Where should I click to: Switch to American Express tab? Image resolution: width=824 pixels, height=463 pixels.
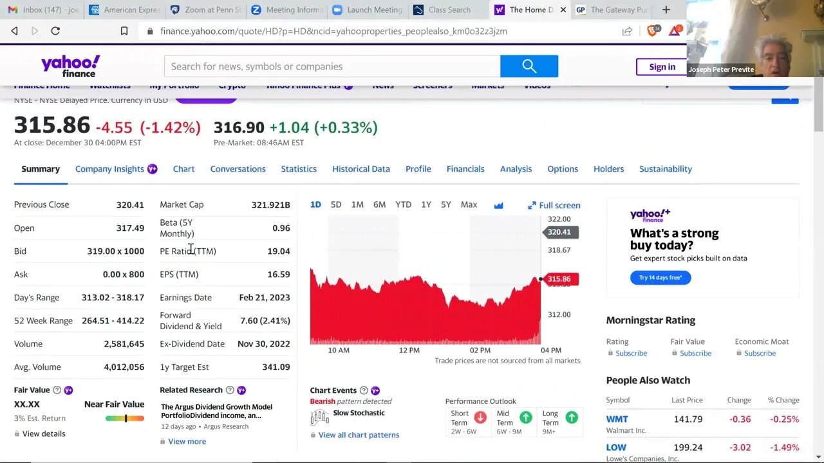pos(124,10)
